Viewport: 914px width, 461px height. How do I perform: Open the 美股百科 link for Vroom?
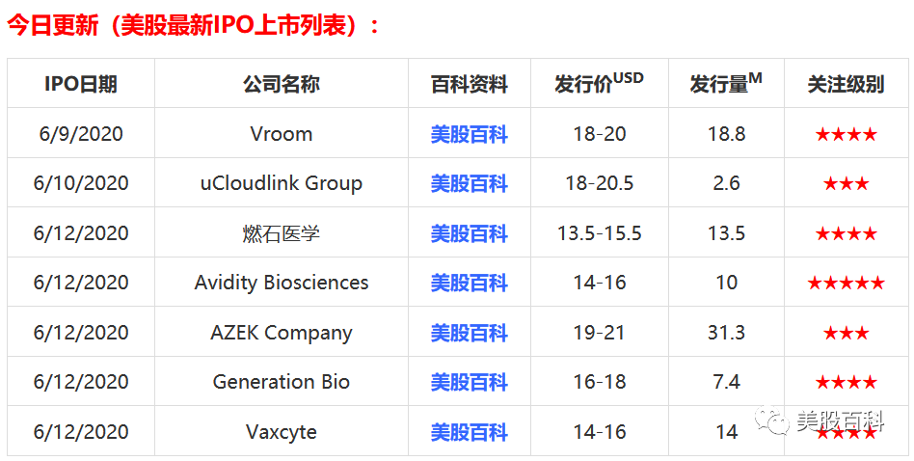[x=470, y=135]
